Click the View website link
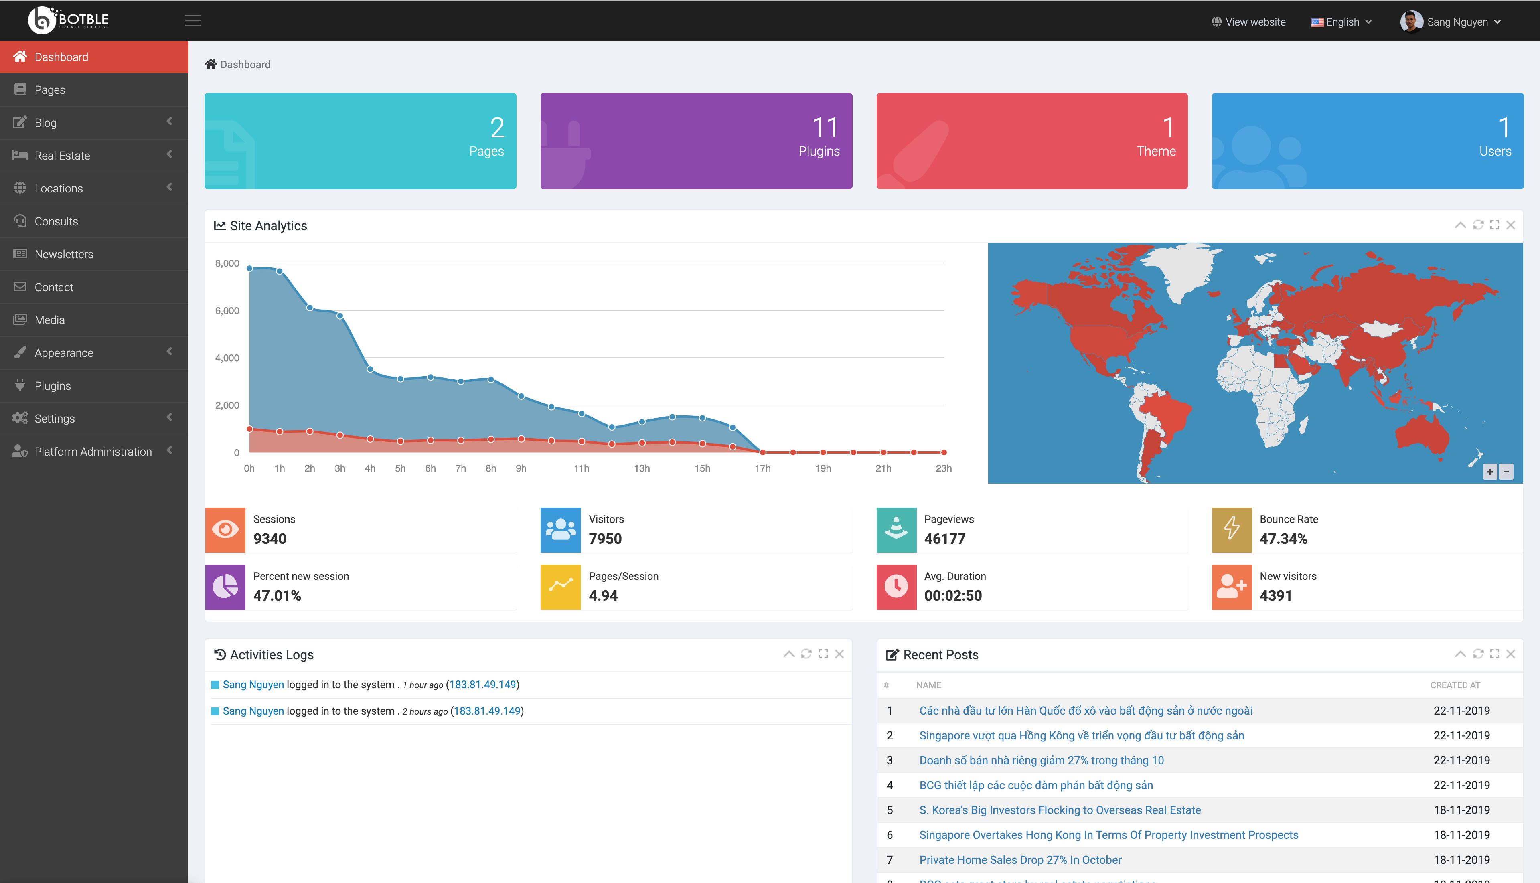Image resolution: width=1540 pixels, height=883 pixels. (1248, 21)
